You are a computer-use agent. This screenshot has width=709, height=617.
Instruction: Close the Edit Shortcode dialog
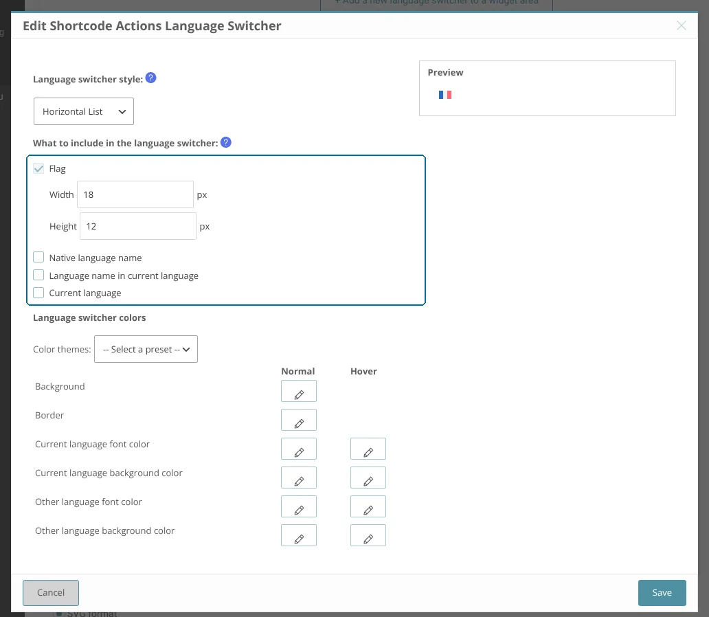[682, 25]
